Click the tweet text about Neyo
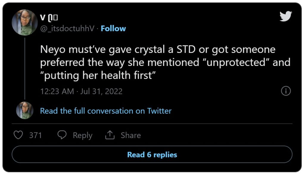305x176 pixels. [165, 62]
